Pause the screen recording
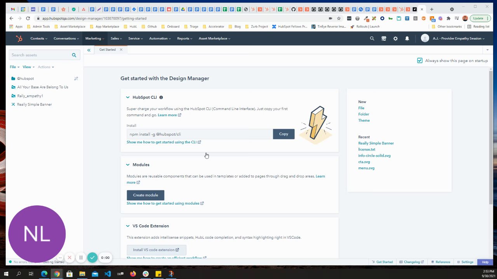Screen dimensions: 497x279 click(81, 257)
